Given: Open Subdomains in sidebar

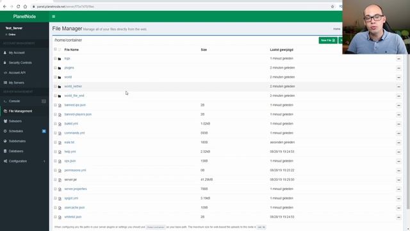Looking at the screenshot, I should (24, 141).
